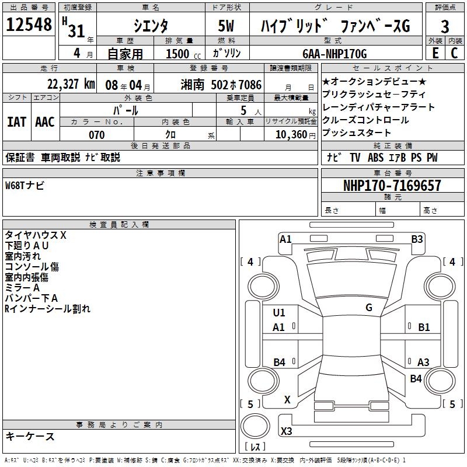Image resolution: width=467 pixels, height=467 pixels.
Task: Click 車両取説 in later-shipped parts
Action: click(x=61, y=157)
